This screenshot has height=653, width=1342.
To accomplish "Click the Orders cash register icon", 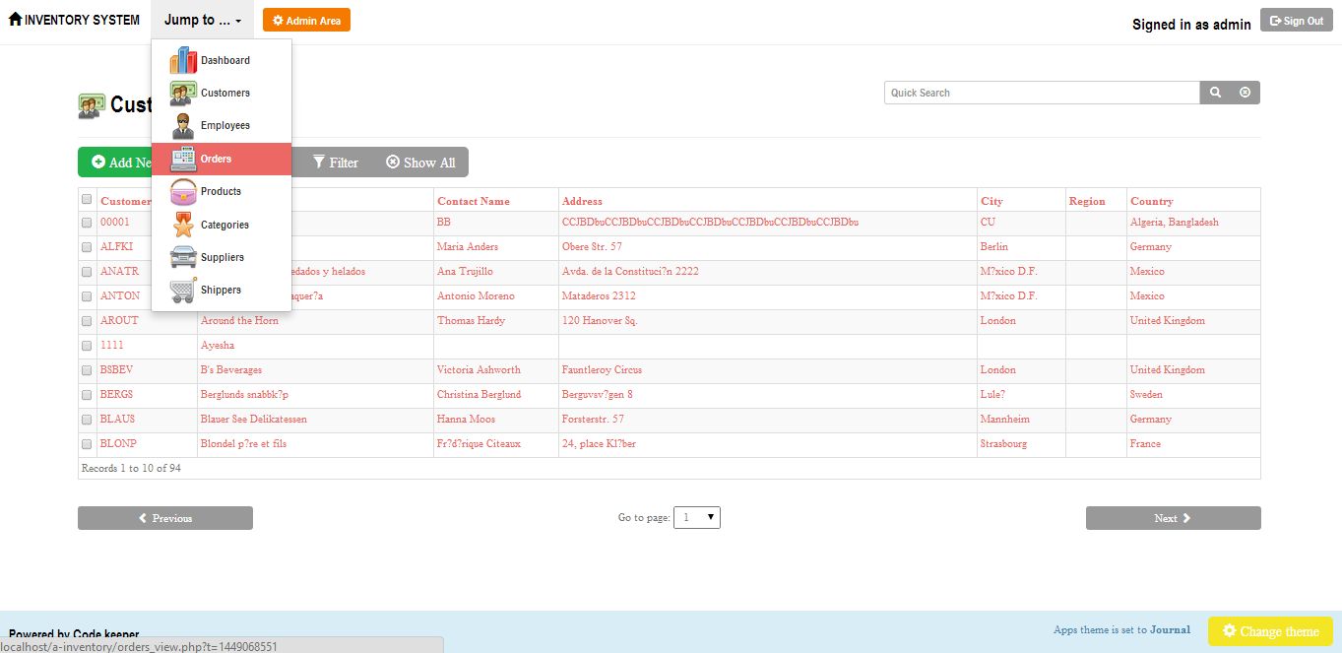I will click(183, 159).
